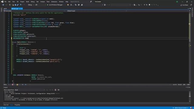Close the dllmain.cpp tab

[22, 9]
